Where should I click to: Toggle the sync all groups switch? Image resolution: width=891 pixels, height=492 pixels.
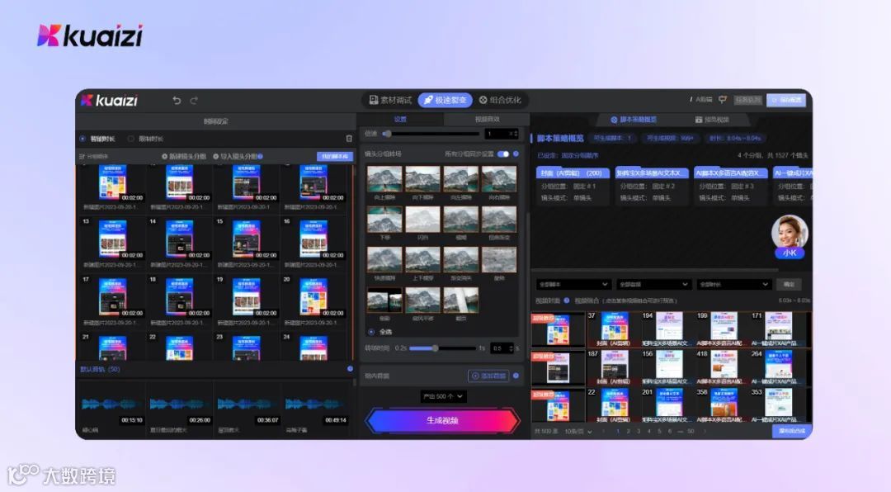click(503, 154)
